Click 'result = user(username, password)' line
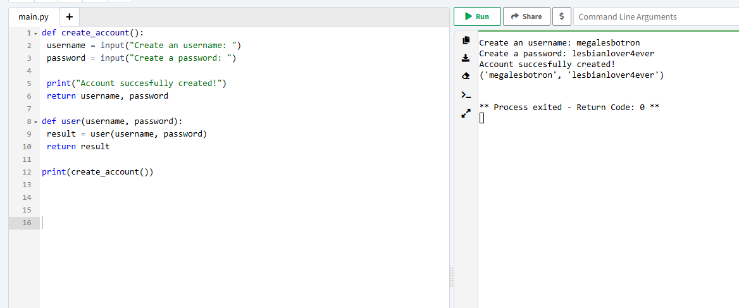Viewport: 739px width, 308px height. coord(127,133)
